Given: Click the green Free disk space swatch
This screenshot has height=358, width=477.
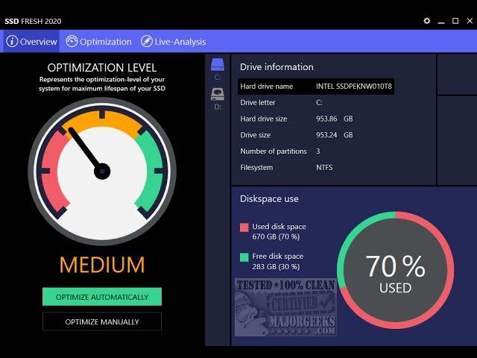Looking at the screenshot, I should [x=244, y=257].
